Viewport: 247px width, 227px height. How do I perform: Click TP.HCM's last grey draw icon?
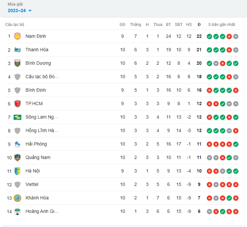[x=236, y=104]
